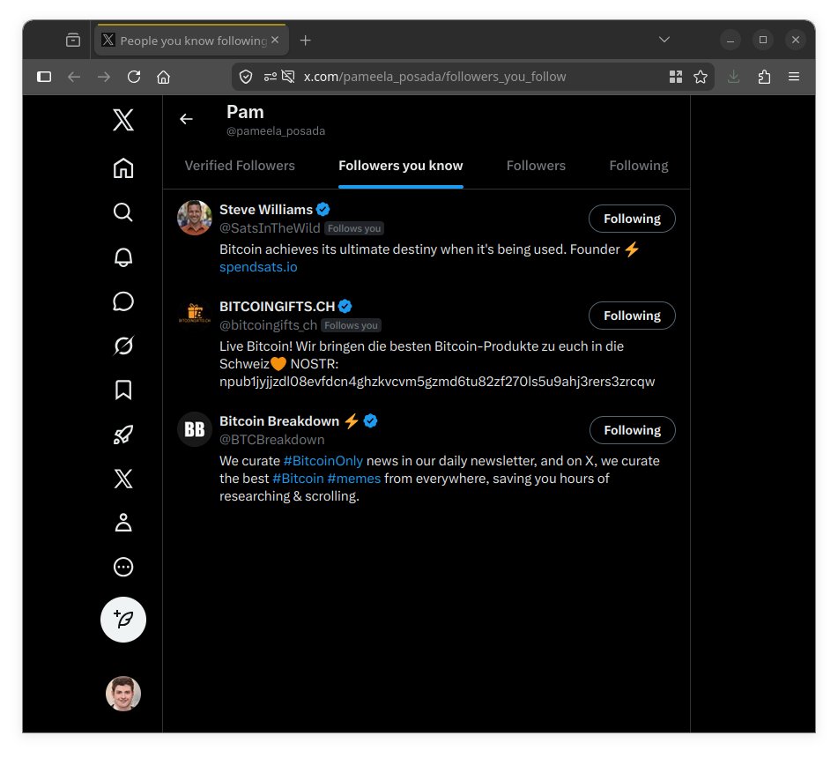Open browser hamburger application menu
Screen dimensions: 838x758
point(794,77)
